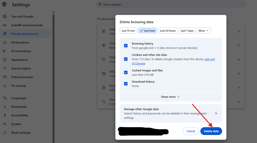The height and width of the screenshot is (143, 257).
Task: Click chevron on the Site settings row
Action: 239,102
